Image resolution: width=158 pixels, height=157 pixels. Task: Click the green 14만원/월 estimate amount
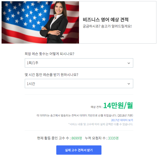click(x=118, y=105)
